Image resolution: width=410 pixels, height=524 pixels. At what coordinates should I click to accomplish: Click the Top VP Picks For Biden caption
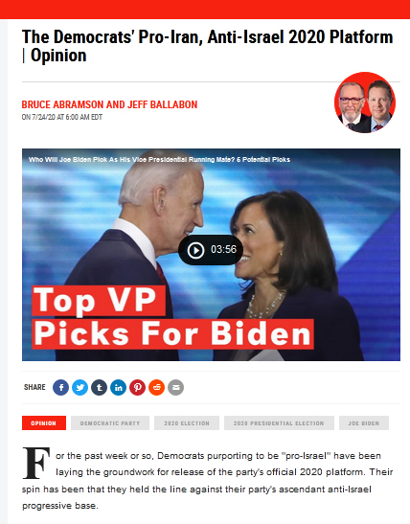coord(172,317)
